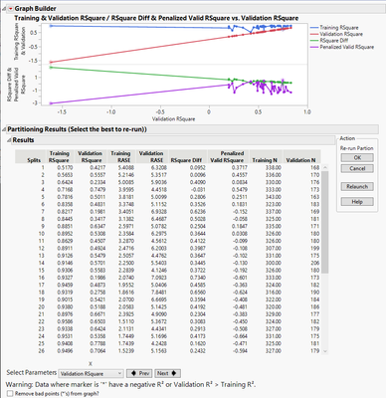Collapse the Graph Builder outline section
The height and width of the screenshot is (398, 386).
tap(4, 9)
